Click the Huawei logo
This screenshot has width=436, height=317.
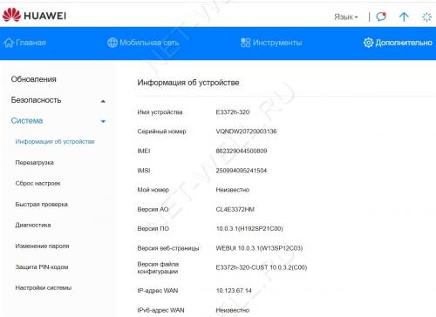(34, 15)
